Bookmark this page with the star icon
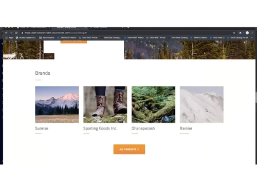The image size is (257, 192). point(234,33)
